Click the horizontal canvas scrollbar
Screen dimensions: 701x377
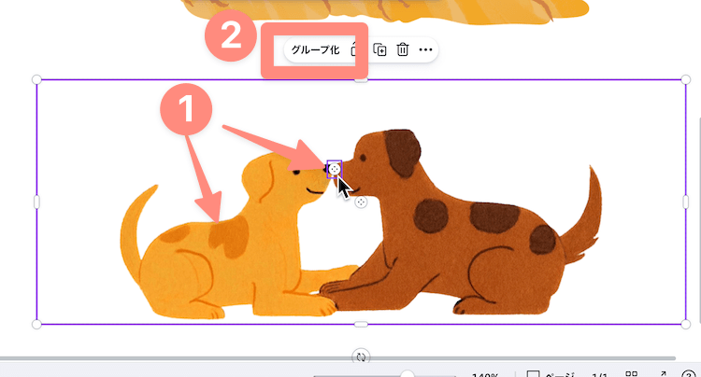point(337,358)
